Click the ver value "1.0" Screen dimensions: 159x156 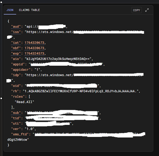point(29,129)
